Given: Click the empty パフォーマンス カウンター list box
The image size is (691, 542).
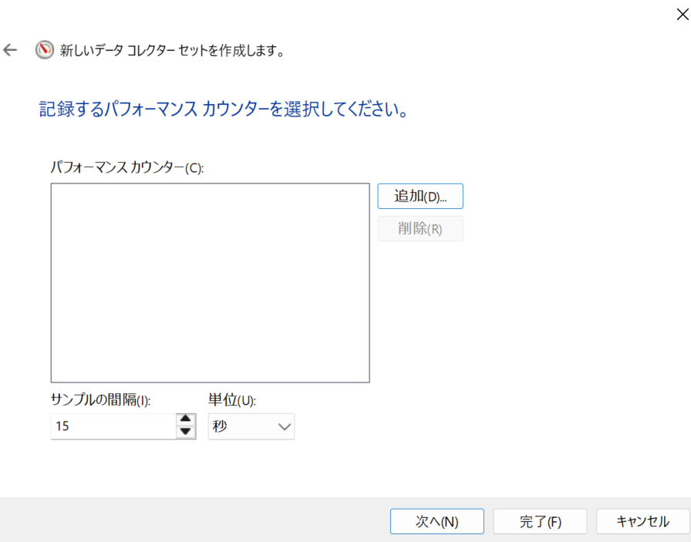Looking at the screenshot, I should [211, 283].
